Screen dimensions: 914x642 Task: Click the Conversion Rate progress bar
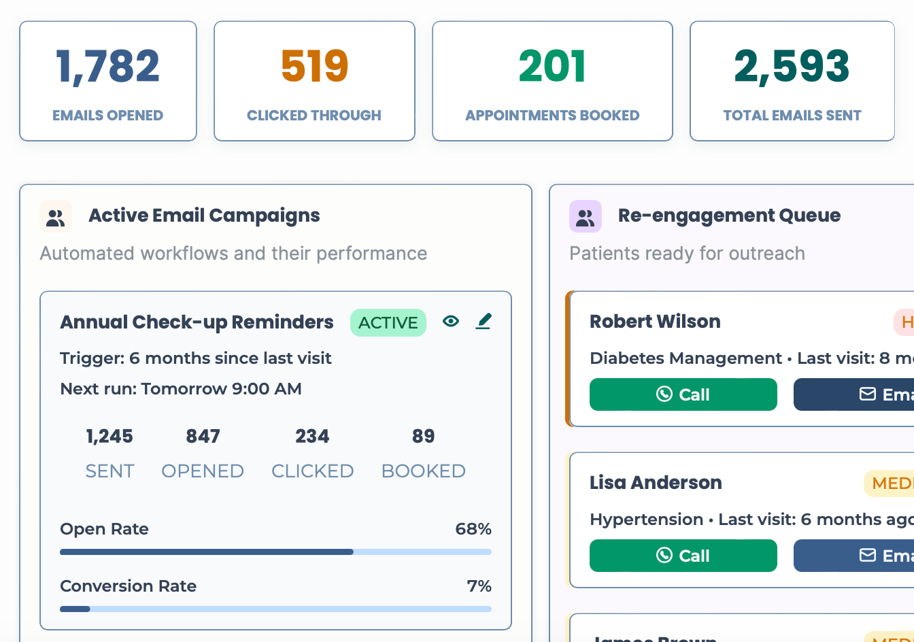pos(275,609)
